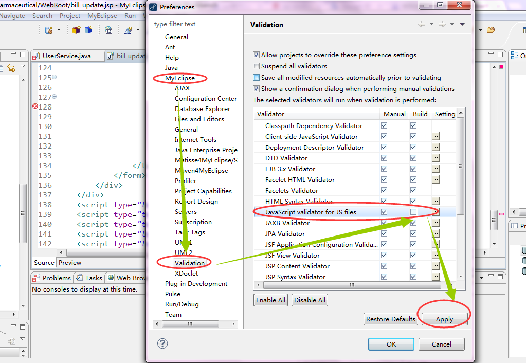Click the yellow and purple cube toolbar icon
Viewport: 526px width, 363px height.
pyautogui.click(x=77, y=30)
